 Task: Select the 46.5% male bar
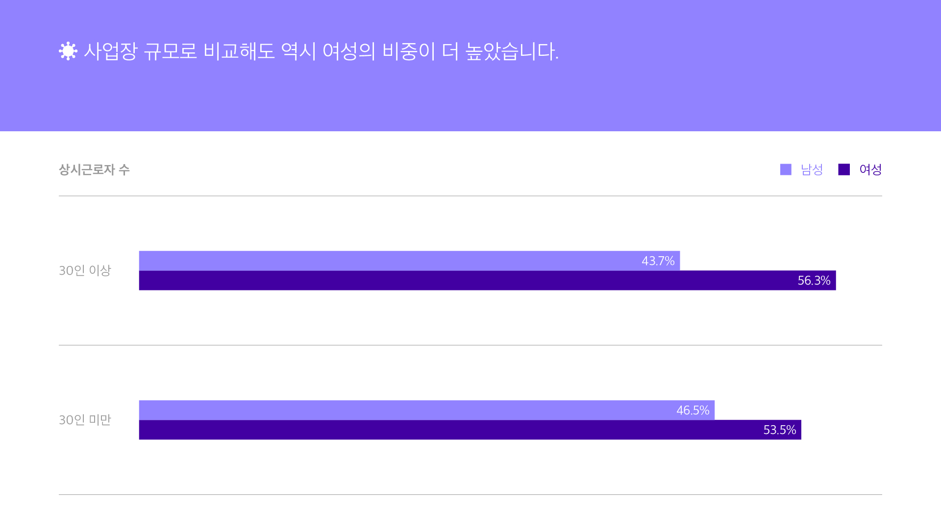pyautogui.click(x=427, y=410)
